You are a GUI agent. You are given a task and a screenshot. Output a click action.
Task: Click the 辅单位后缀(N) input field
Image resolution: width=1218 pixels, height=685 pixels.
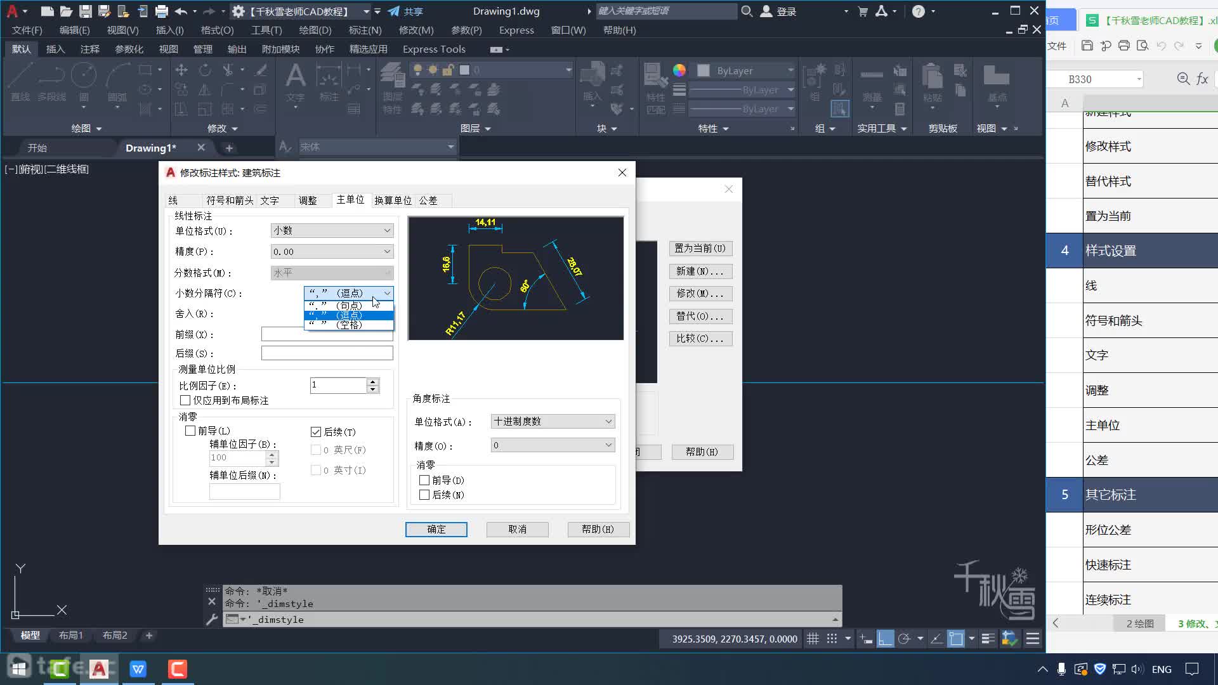245,491
